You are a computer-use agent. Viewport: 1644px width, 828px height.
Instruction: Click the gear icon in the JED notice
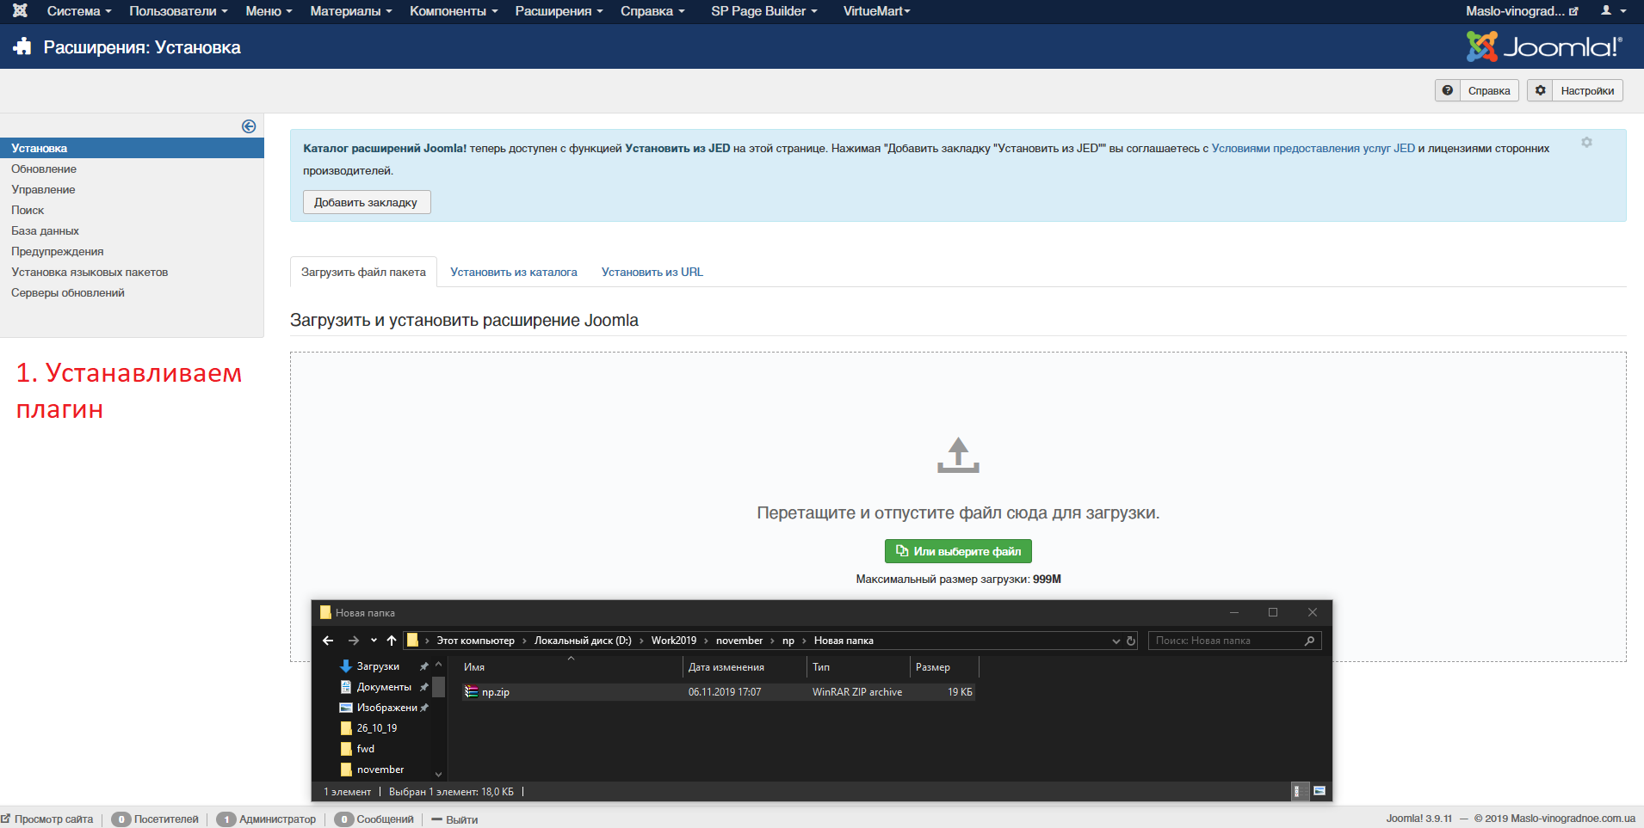pos(1586,143)
